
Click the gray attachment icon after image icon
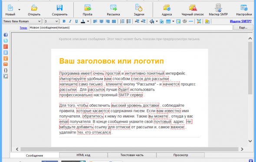[x=185, y=21]
